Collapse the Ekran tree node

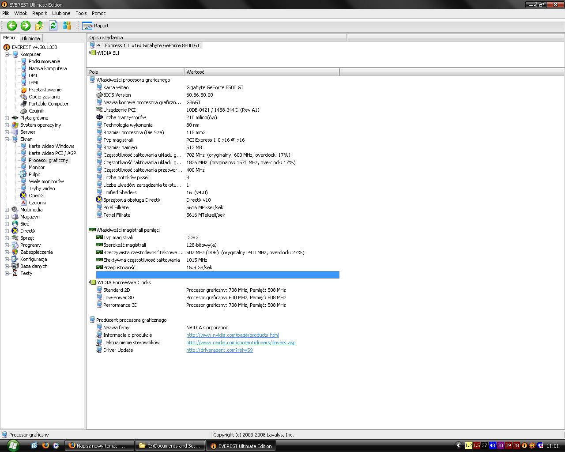7,139
